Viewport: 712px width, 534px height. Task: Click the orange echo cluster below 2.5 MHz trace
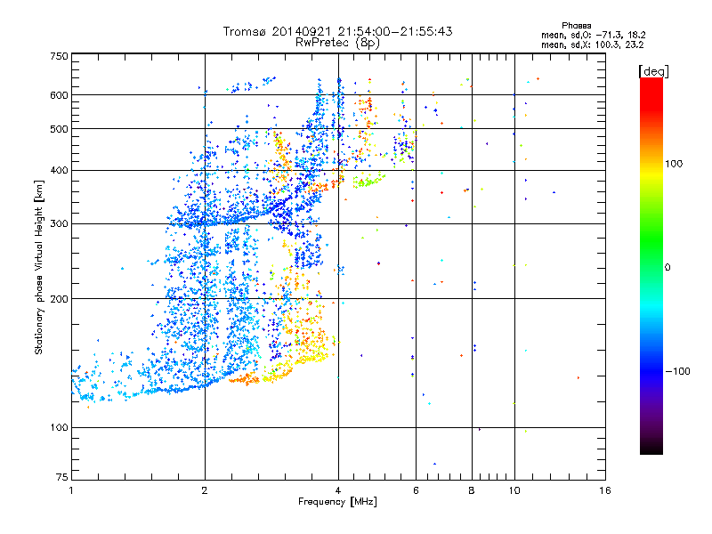(x=244, y=377)
